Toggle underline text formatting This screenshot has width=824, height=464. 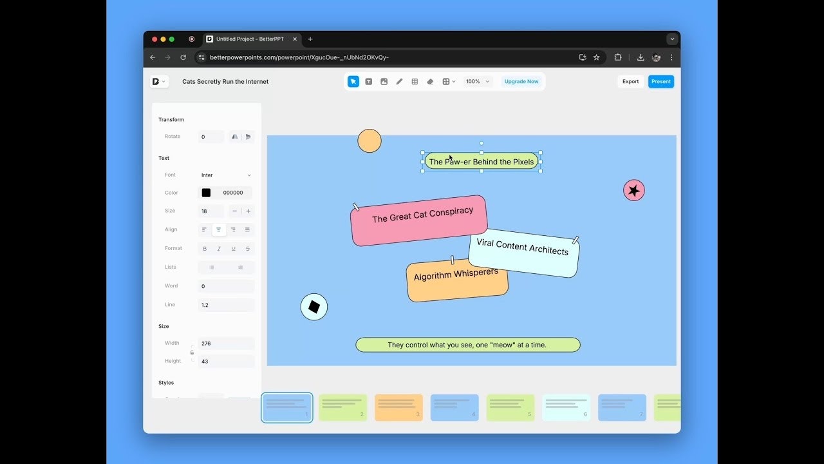coord(233,249)
